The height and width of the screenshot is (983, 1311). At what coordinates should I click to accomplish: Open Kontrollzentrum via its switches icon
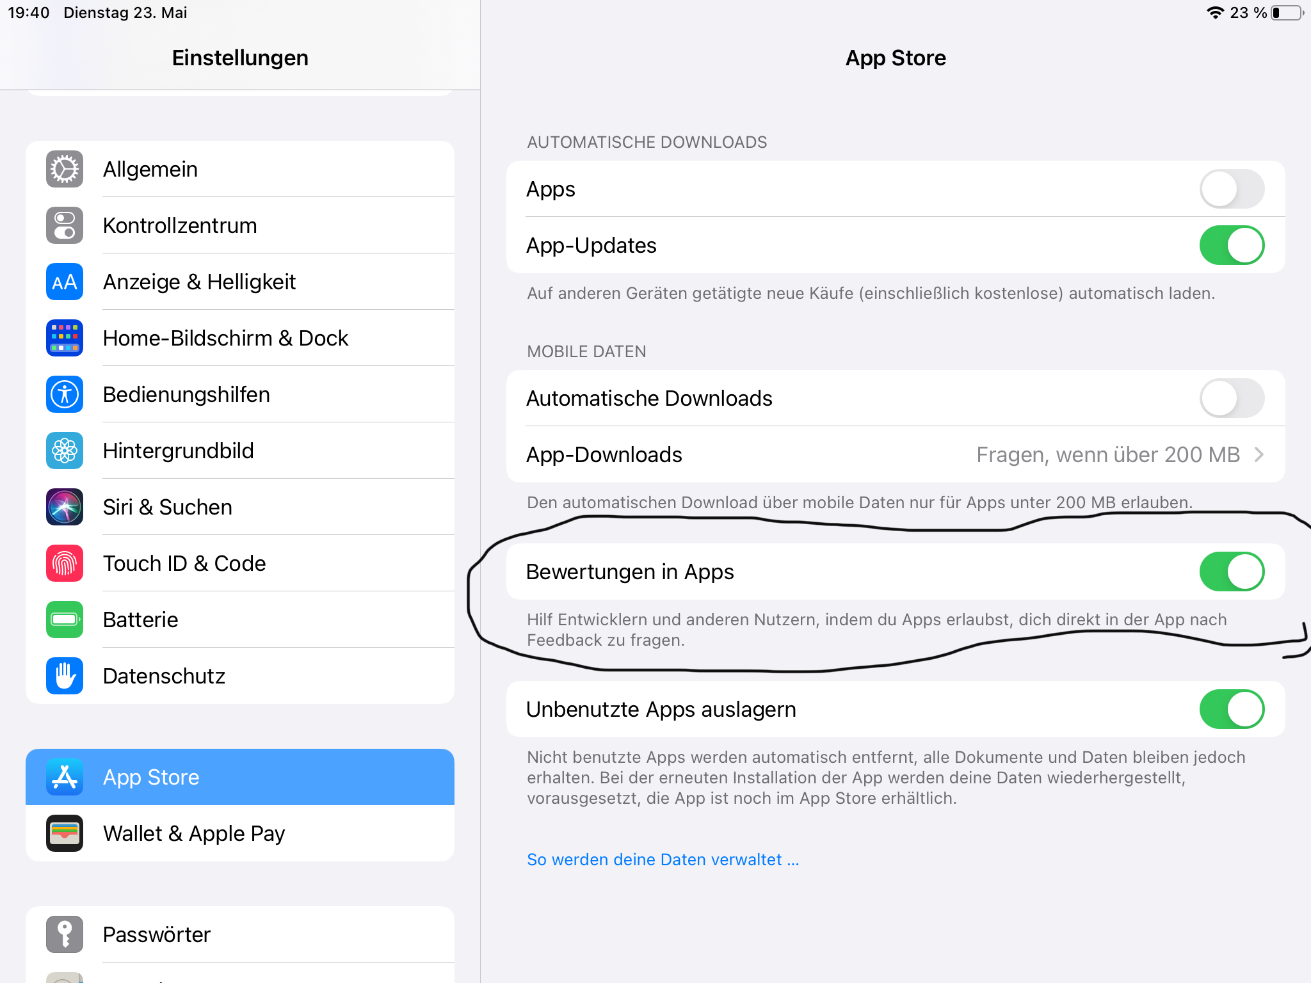point(65,225)
